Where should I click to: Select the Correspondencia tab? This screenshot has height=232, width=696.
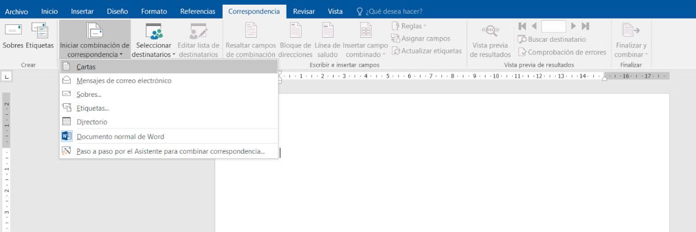pos(254,11)
